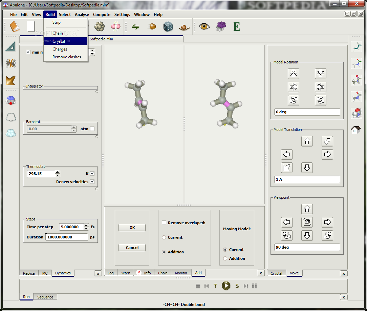Start the simulation with the play button
367x311 pixels.
(226, 286)
